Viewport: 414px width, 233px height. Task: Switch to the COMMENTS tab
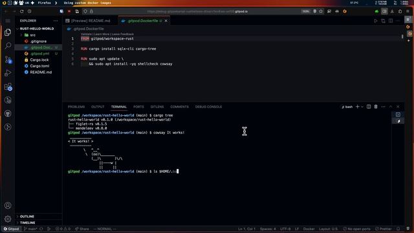pyautogui.click(x=180, y=107)
